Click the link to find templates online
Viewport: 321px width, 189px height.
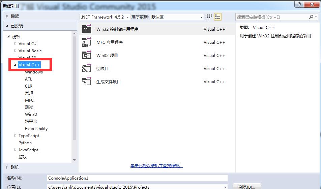click(x=156, y=165)
